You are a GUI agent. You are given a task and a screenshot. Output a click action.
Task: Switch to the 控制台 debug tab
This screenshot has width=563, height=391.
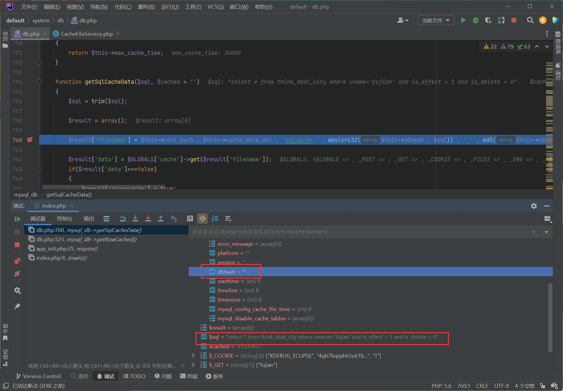pyautogui.click(x=64, y=219)
